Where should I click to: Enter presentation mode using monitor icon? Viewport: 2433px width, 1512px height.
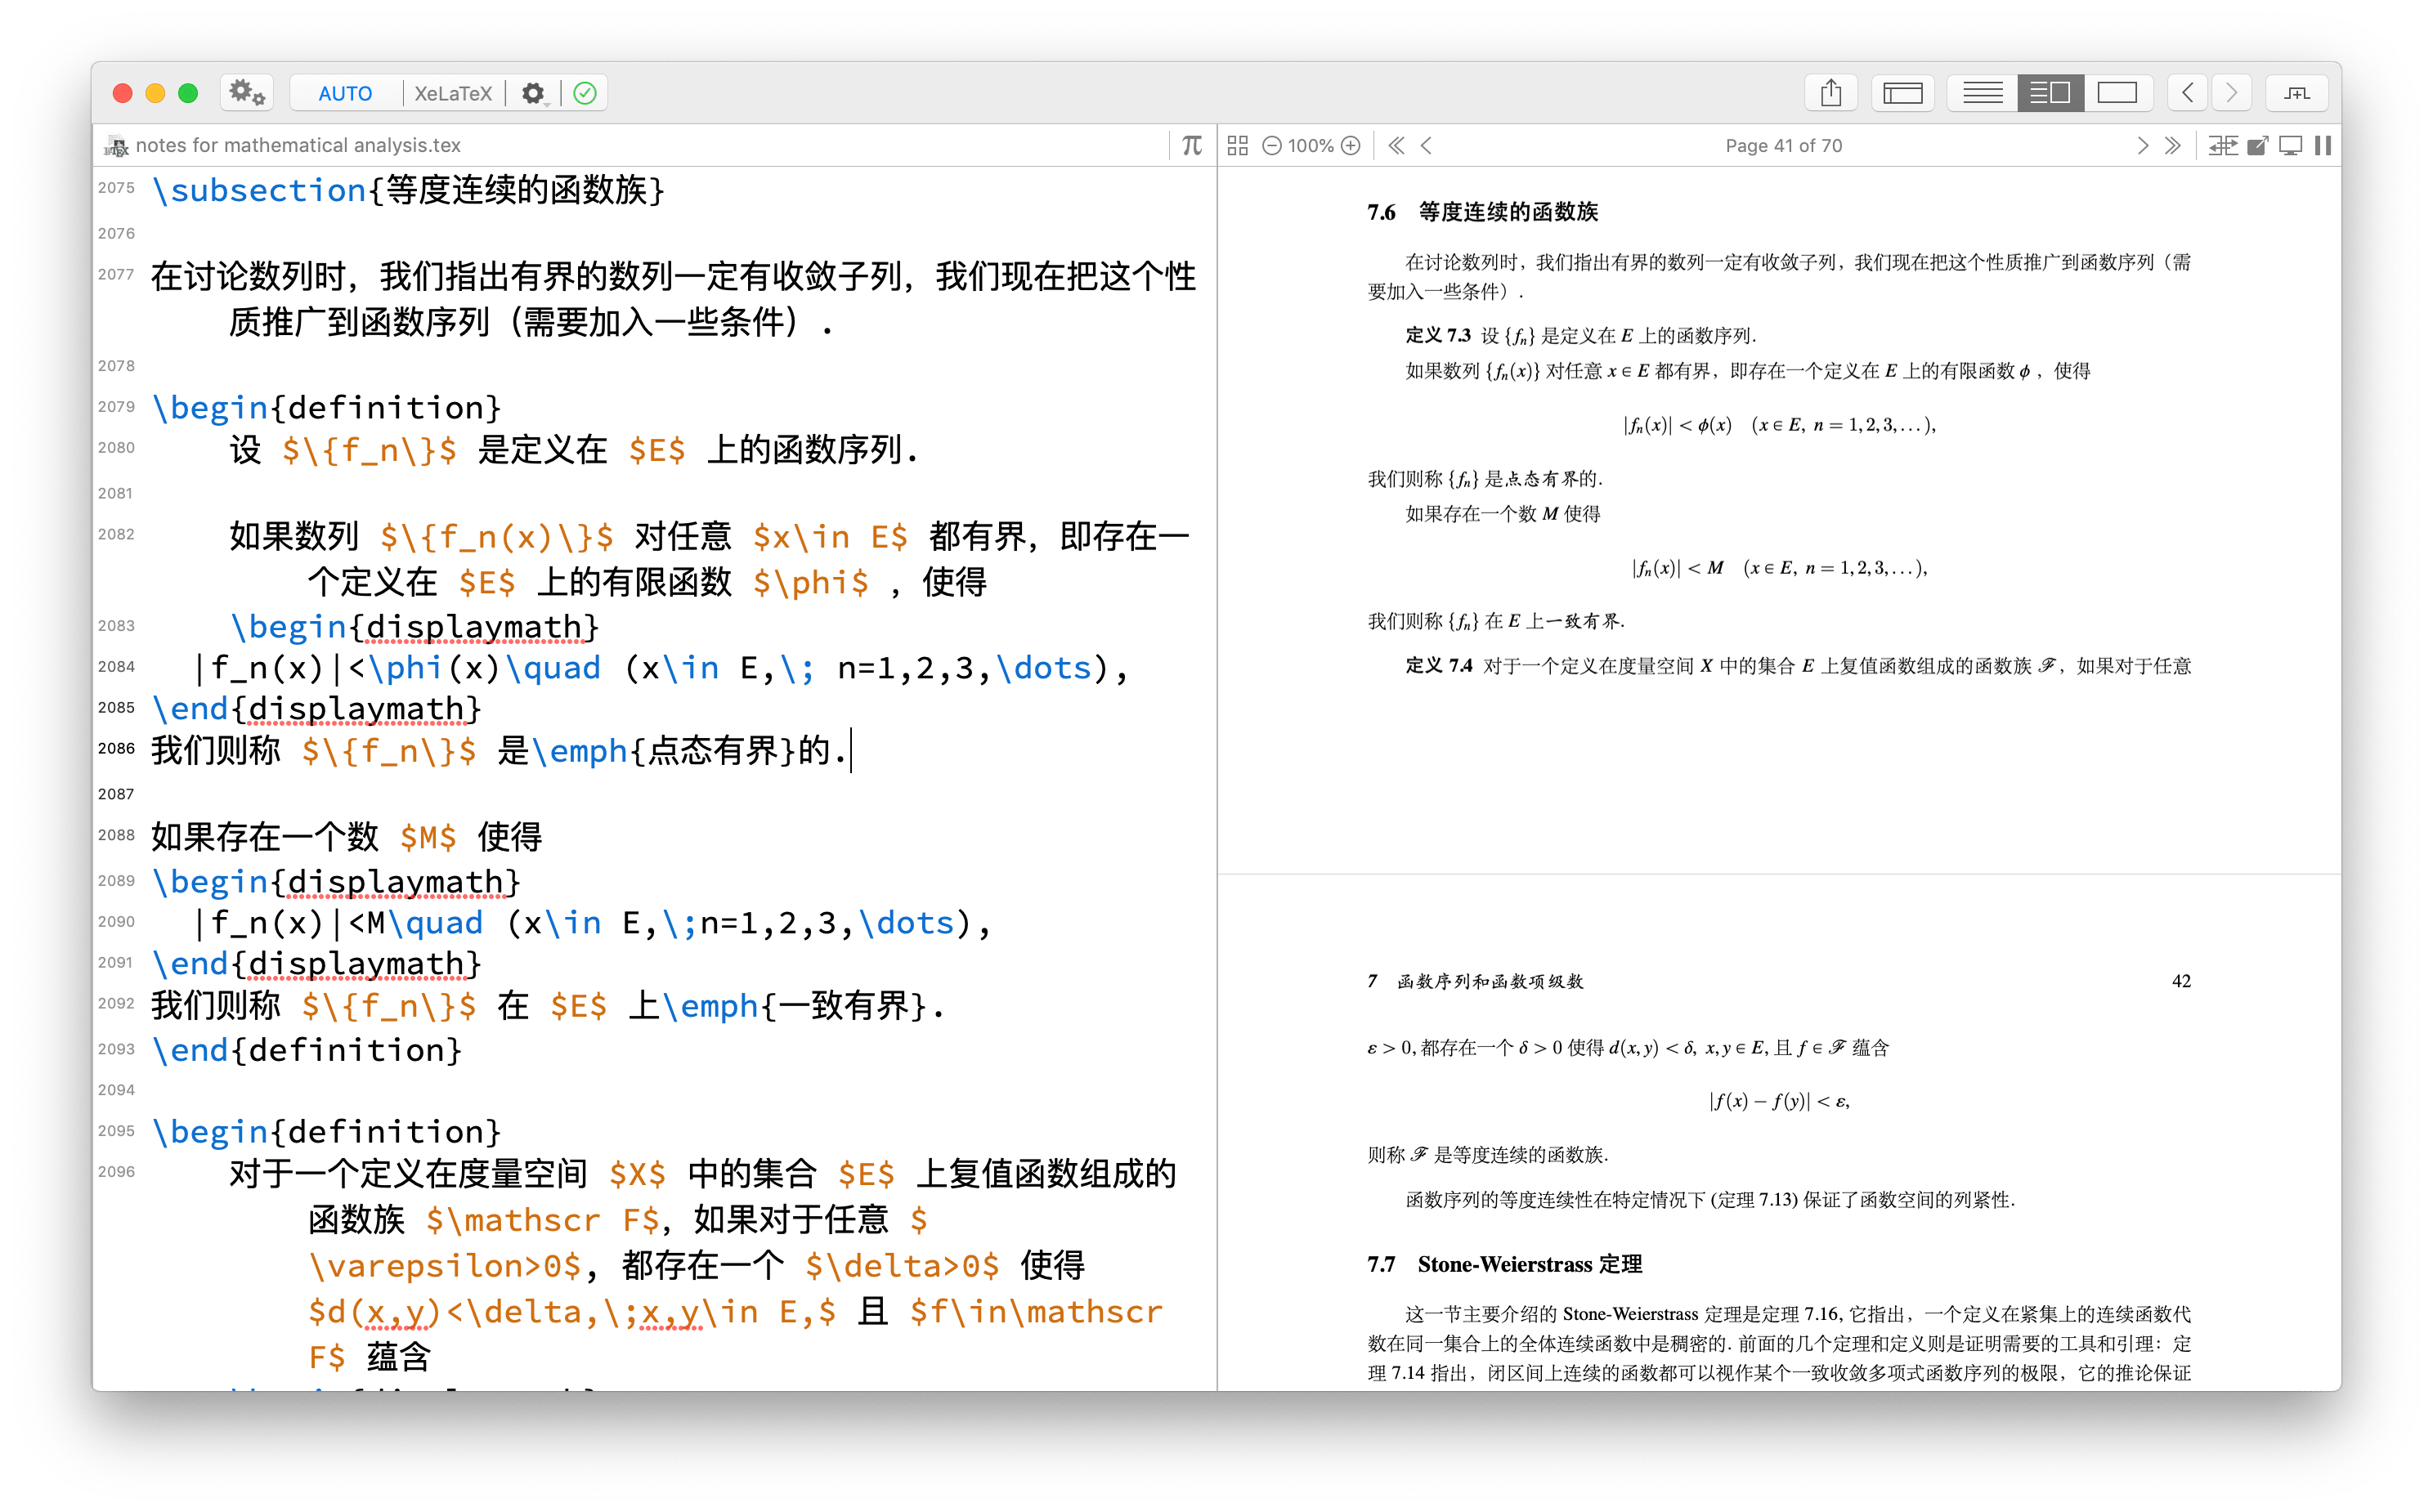point(2289,145)
